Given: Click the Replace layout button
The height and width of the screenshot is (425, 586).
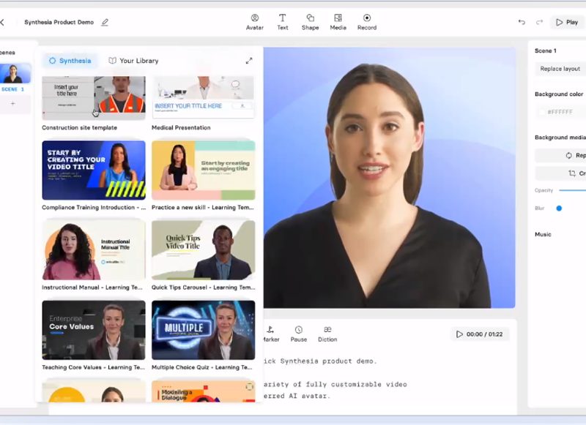Looking at the screenshot, I should tap(560, 69).
